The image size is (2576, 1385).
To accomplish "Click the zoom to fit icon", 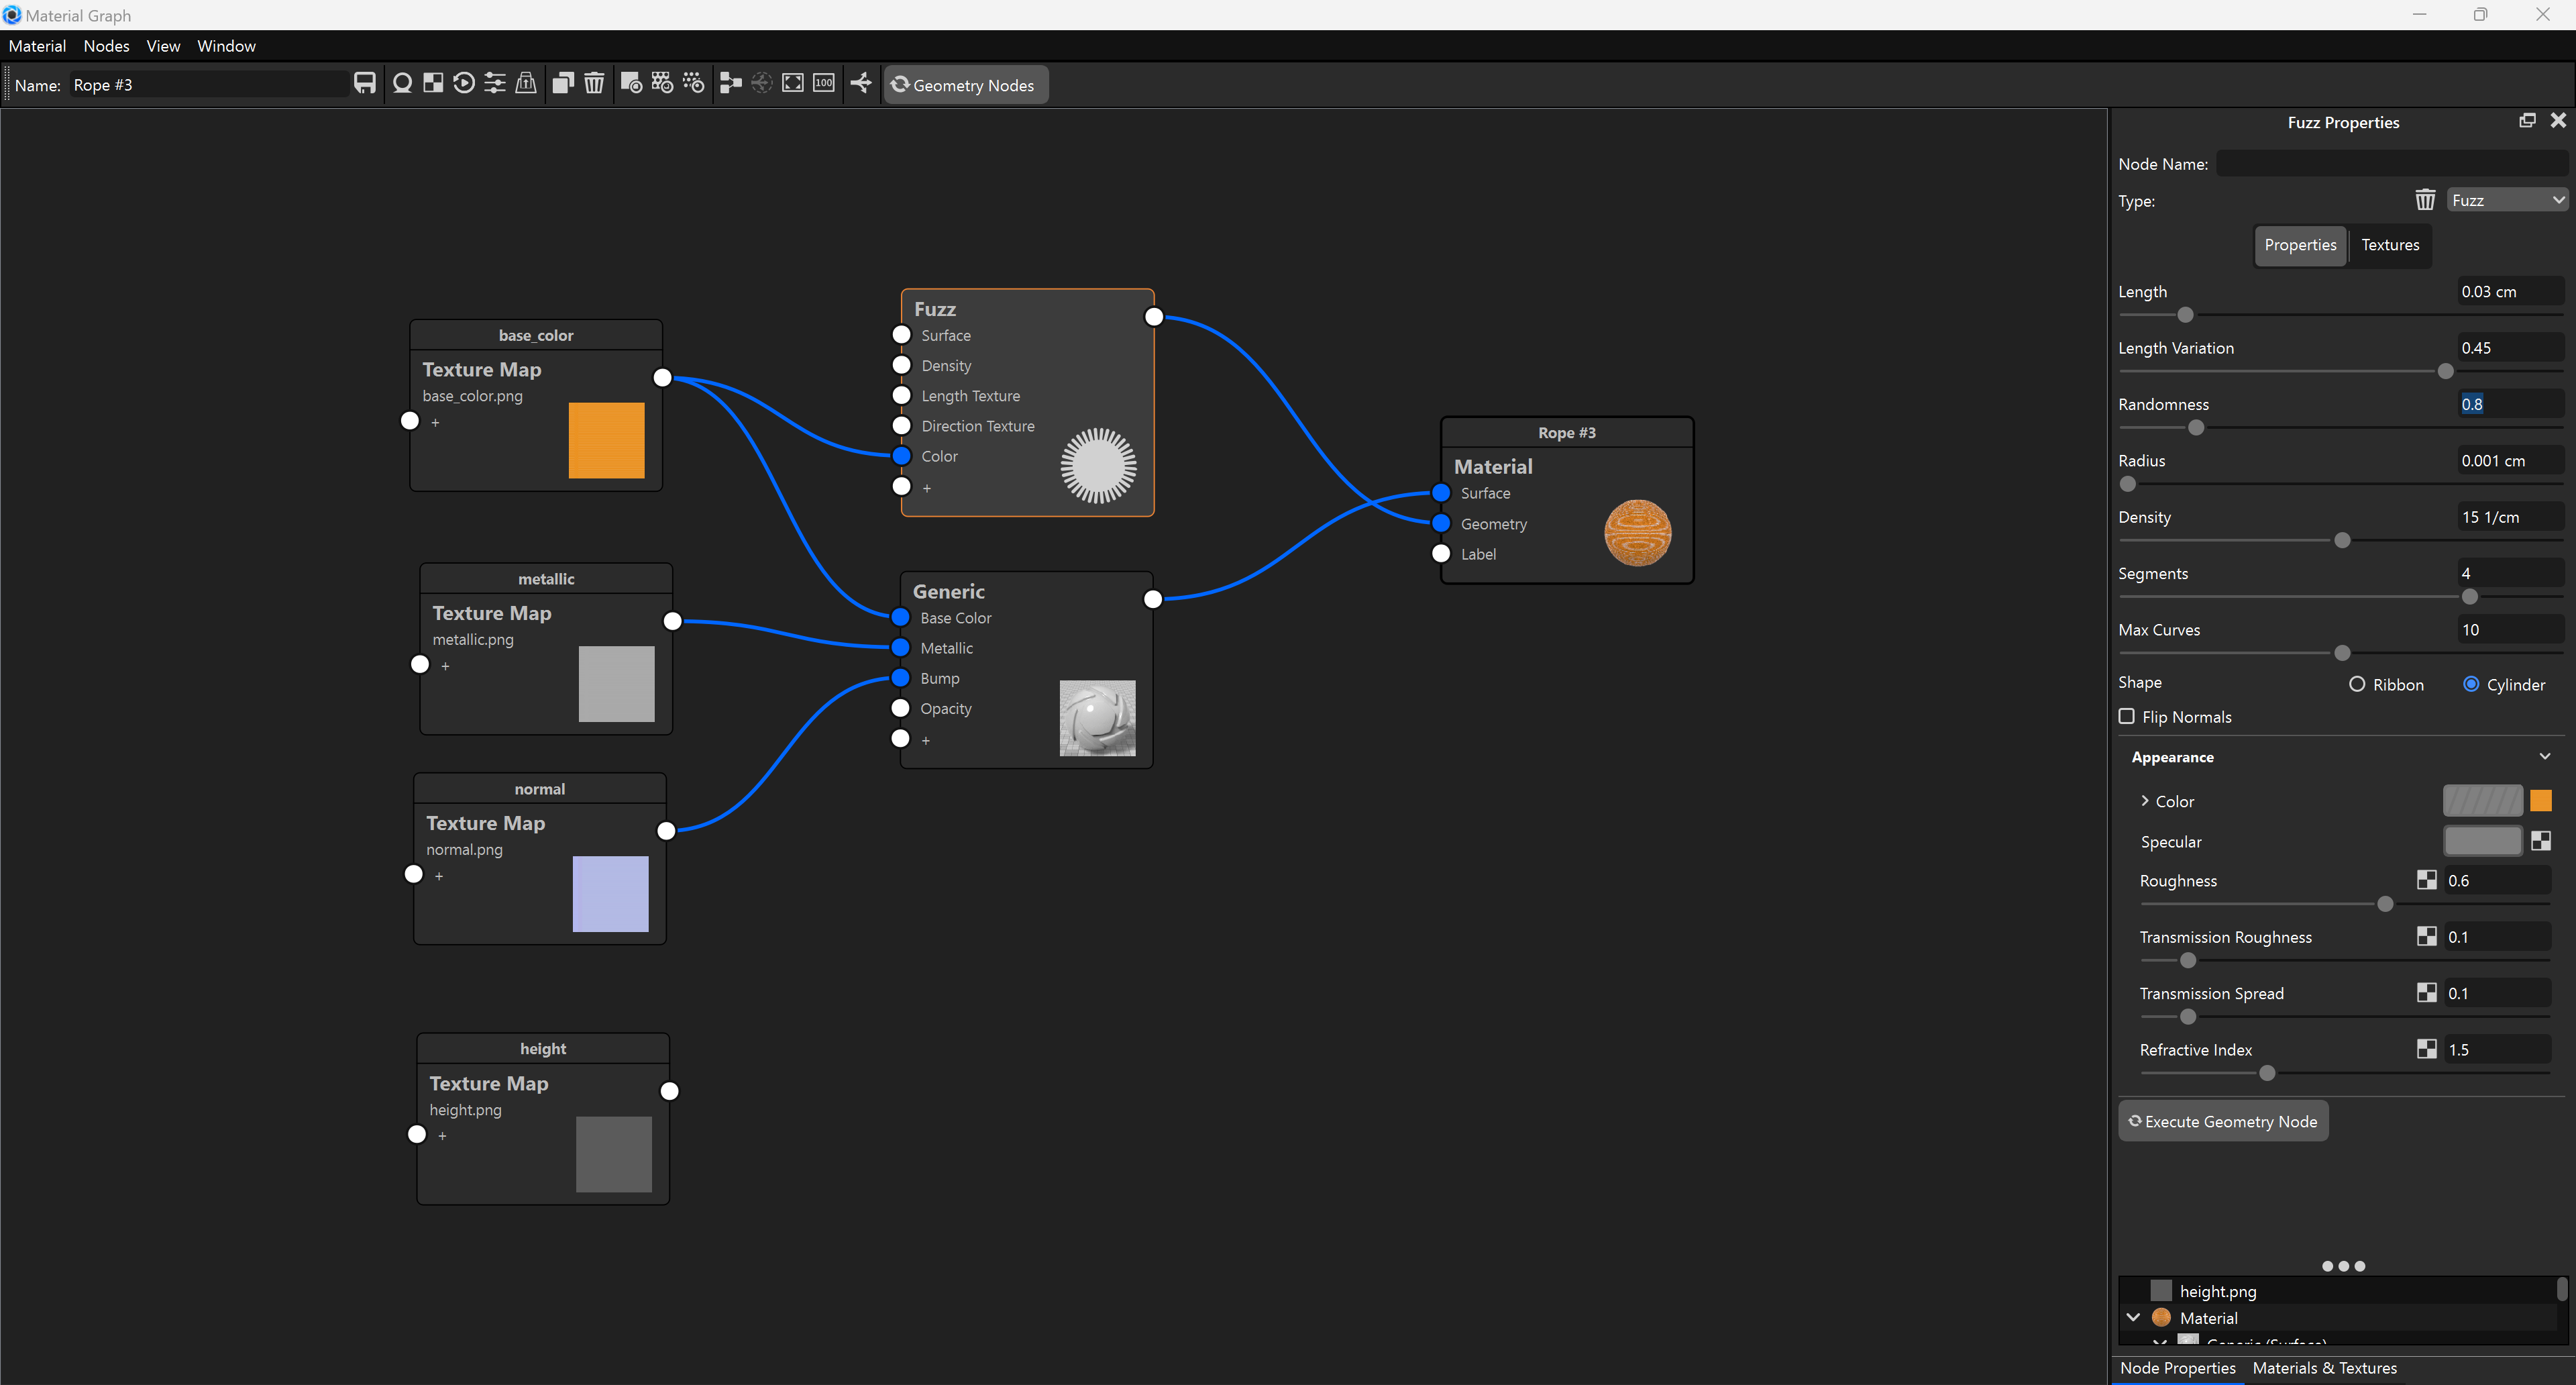I will pos(793,84).
